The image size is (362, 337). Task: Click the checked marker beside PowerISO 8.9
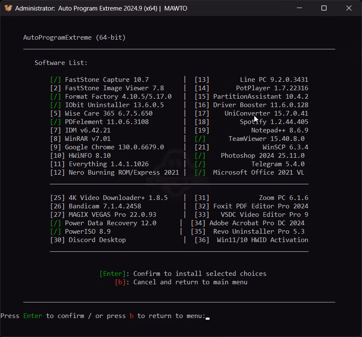click(55, 232)
